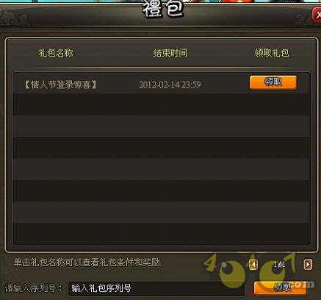
Task: Focus the 输入礼包序列号 serial number field
Action: (x=156, y=288)
